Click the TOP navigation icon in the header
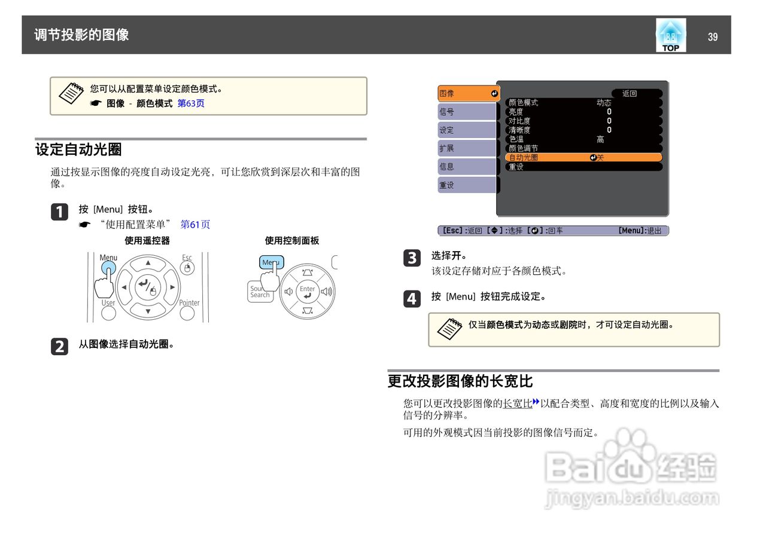This screenshot has width=766, height=541. pos(671,34)
